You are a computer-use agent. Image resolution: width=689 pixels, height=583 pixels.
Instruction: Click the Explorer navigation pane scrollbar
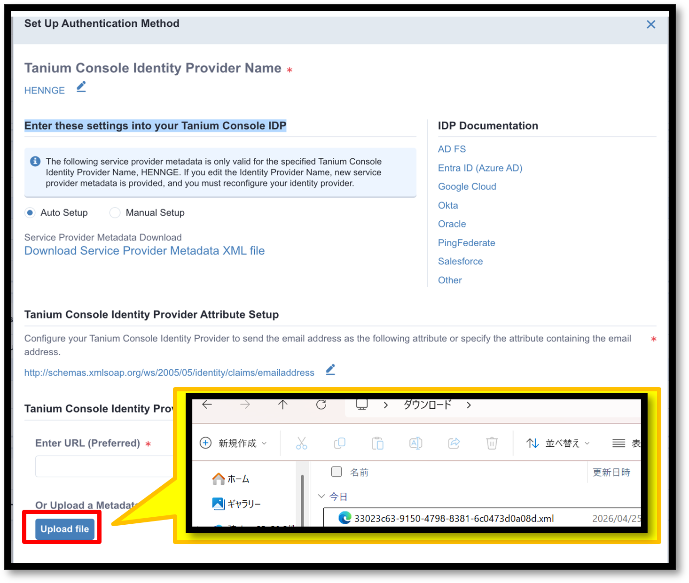pos(302,500)
